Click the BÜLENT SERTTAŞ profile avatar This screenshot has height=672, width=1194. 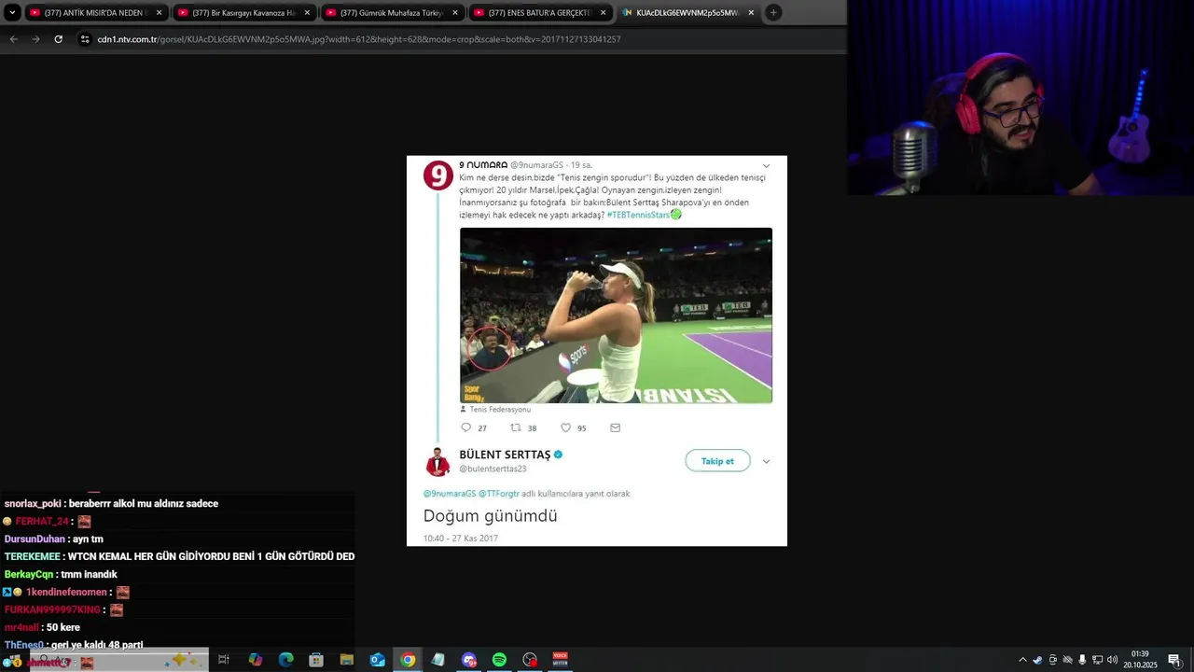438,462
